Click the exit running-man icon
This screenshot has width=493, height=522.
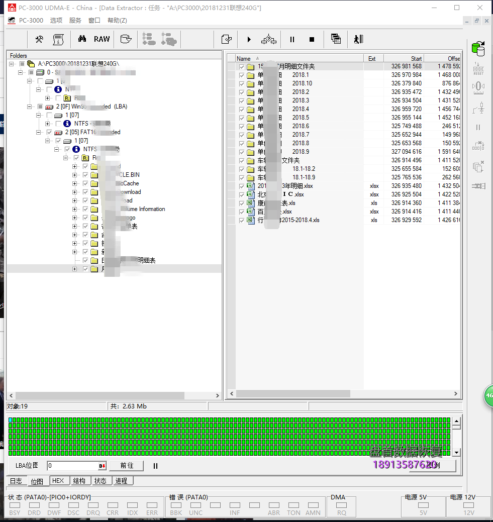358,39
